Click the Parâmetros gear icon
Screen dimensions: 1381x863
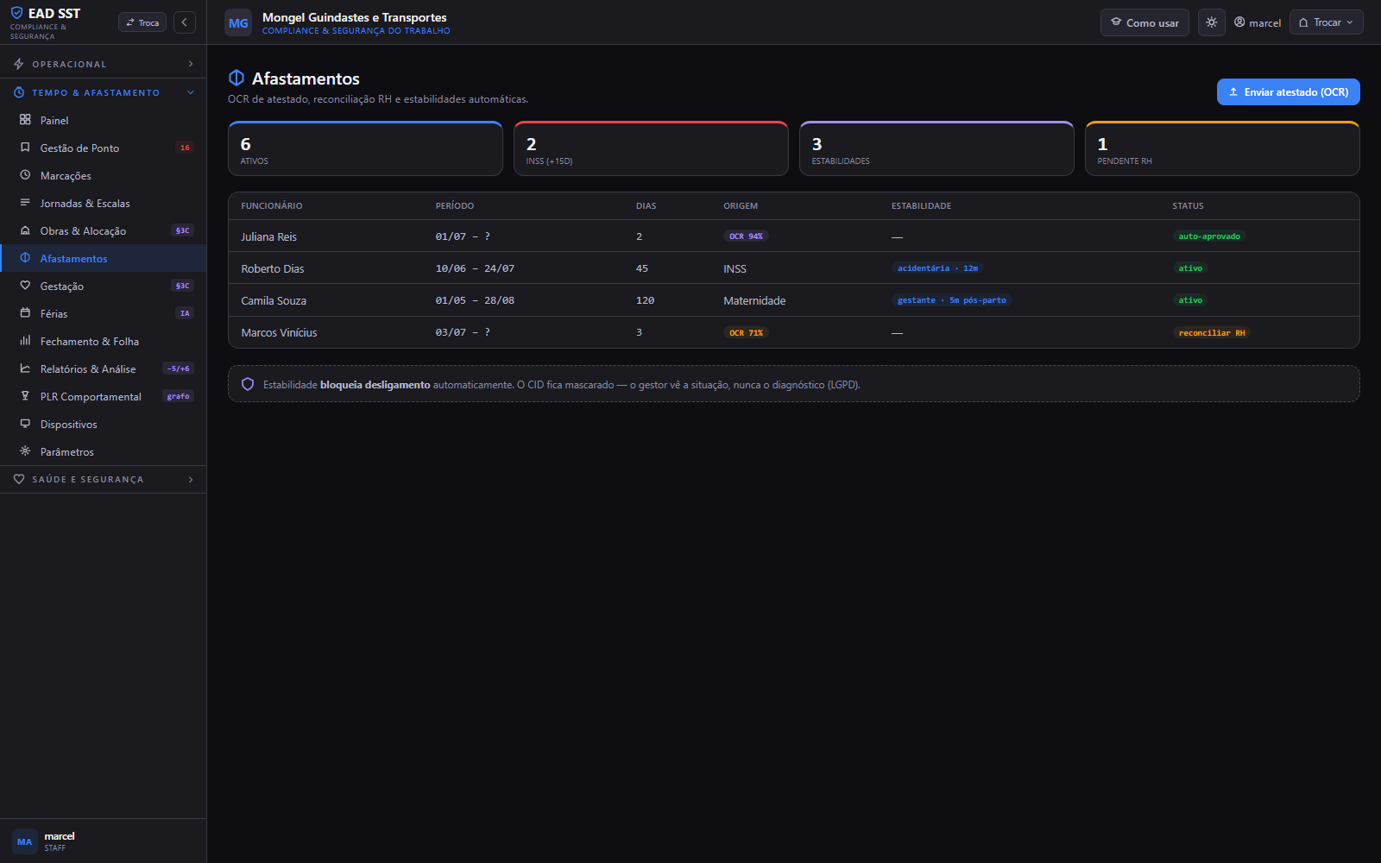coord(25,451)
